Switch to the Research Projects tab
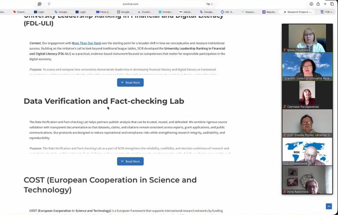Image resolution: width=338 pixels, height=215 pixels. pos(298,12)
